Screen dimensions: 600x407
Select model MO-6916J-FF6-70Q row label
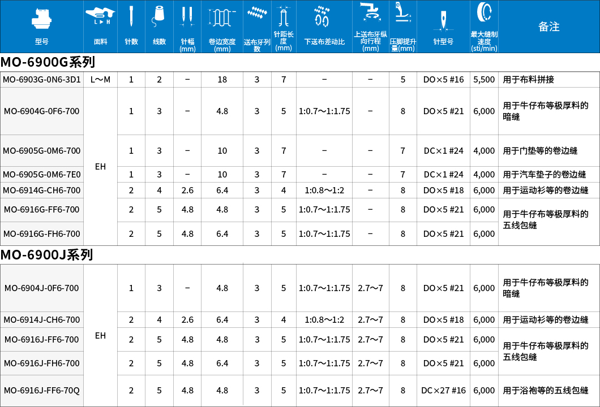pos(42,391)
